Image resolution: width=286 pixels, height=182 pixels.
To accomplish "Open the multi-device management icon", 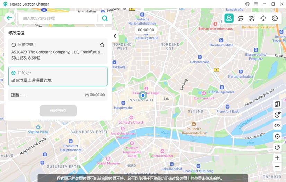I will [x=277, y=104].
